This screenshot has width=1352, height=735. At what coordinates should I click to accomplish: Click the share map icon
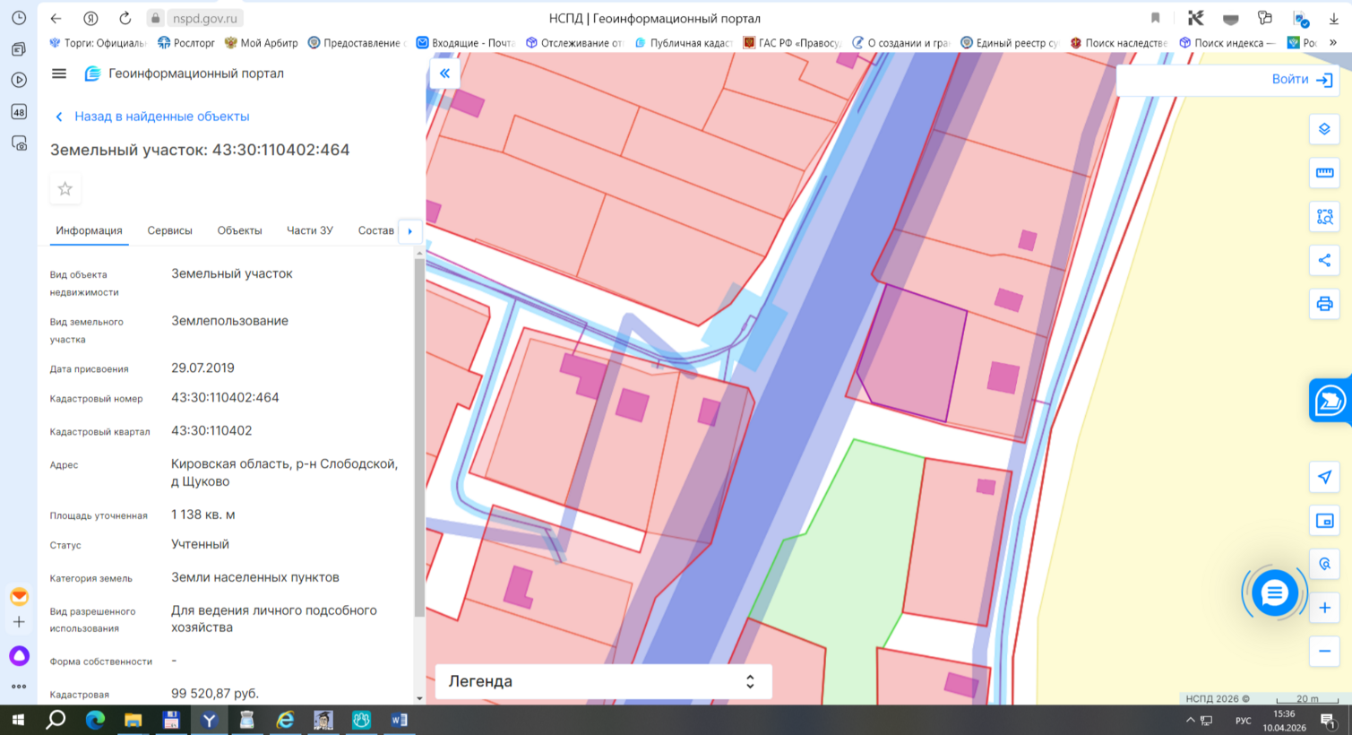1324,261
